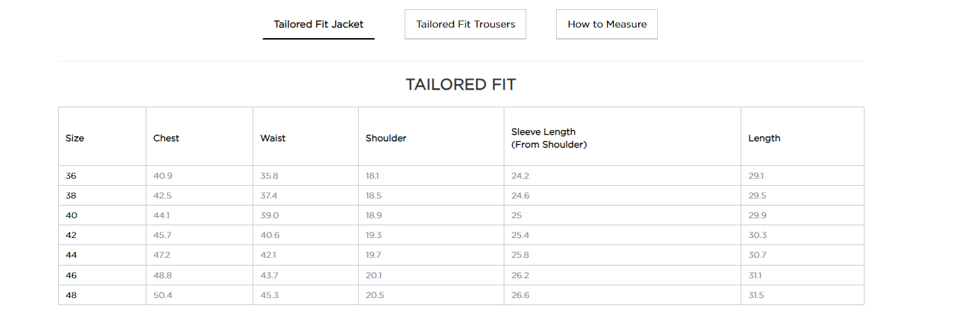Screen dimensions: 960x327
Task: Click the TAILORED FIT table heading
Action: pos(461,85)
